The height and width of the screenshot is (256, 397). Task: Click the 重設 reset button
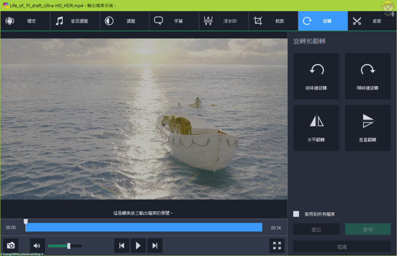[316, 229]
